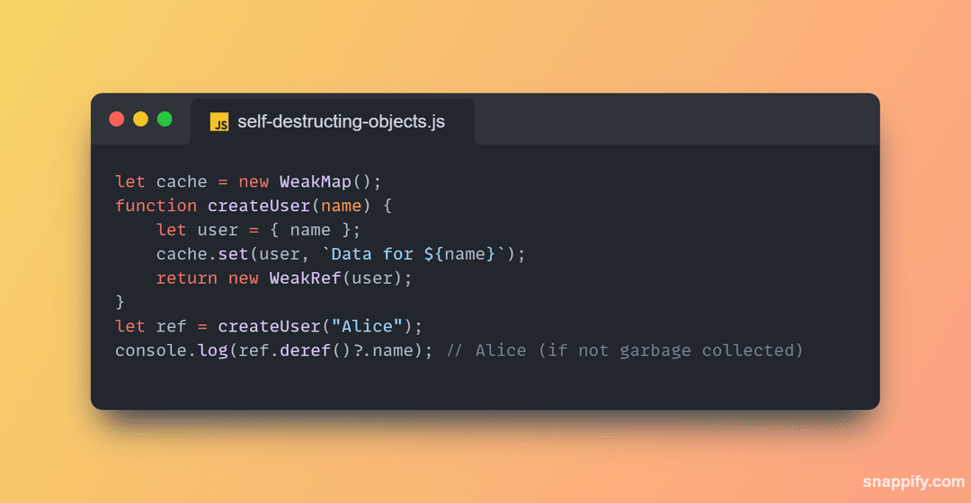Image resolution: width=971 pixels, height=503 pixels.
Task: Click the yellow JS file icon
Action: pyautogui.click(x=219, y=122)
